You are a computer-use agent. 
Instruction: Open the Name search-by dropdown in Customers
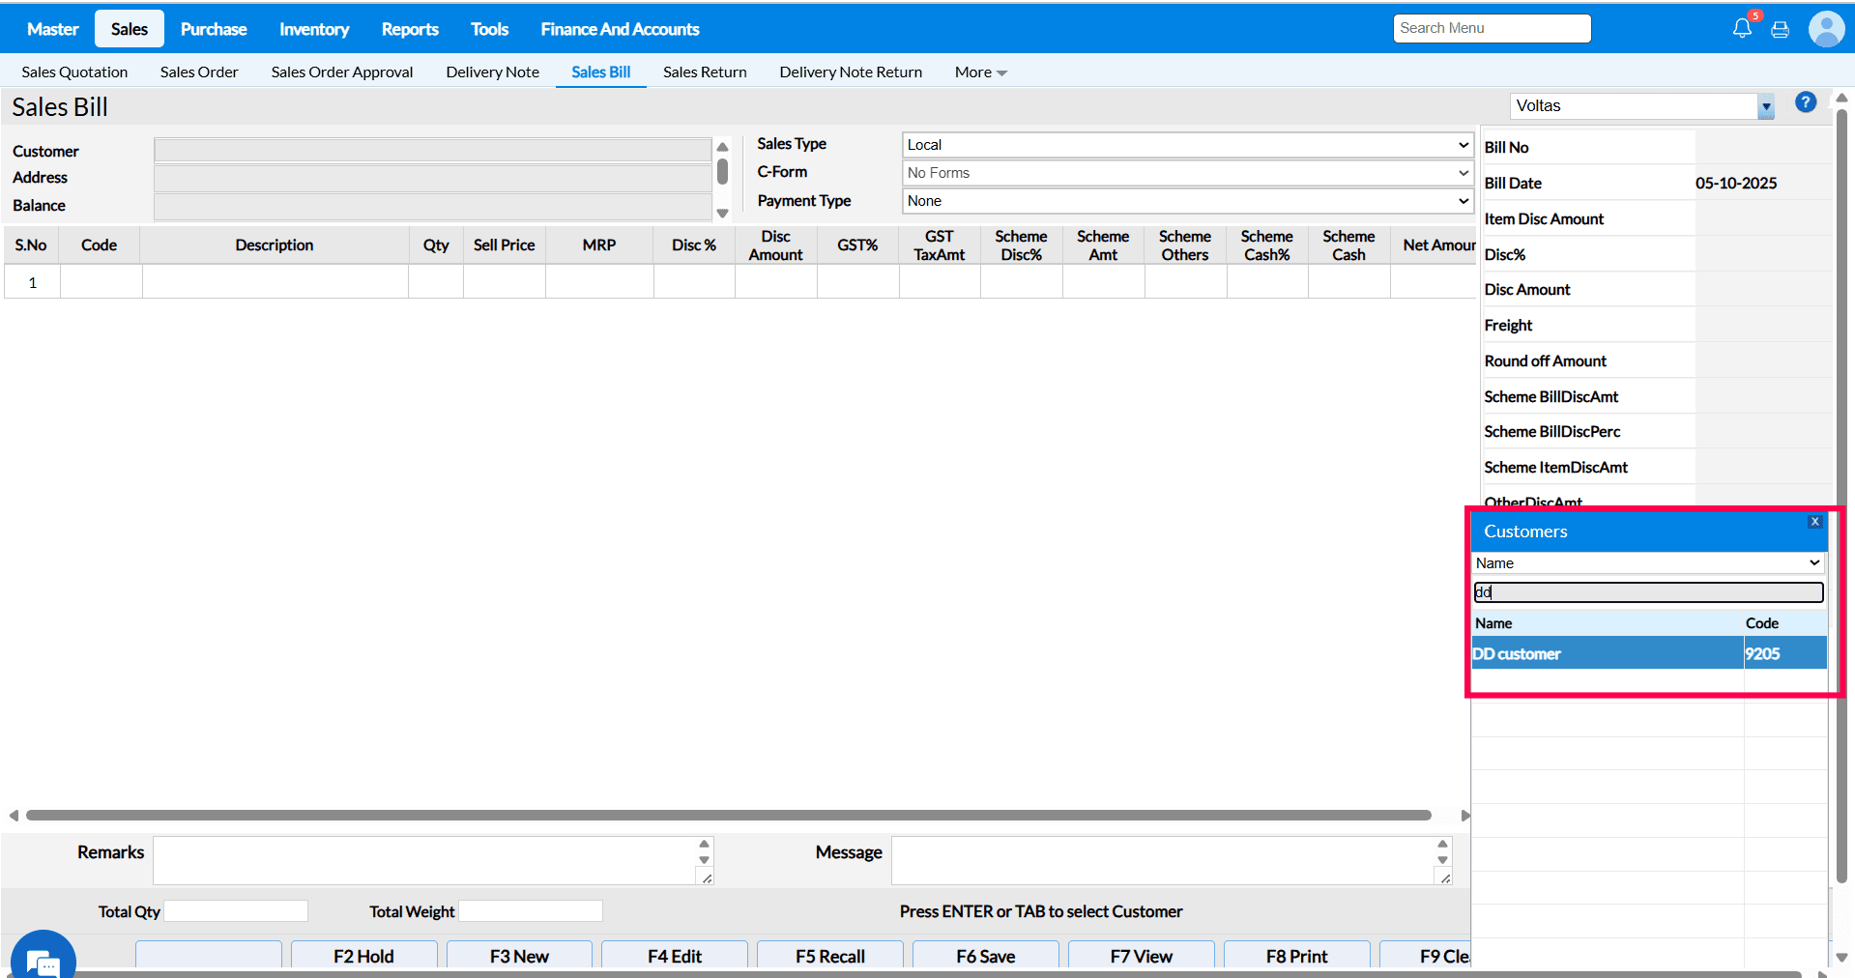point(1647,563)
